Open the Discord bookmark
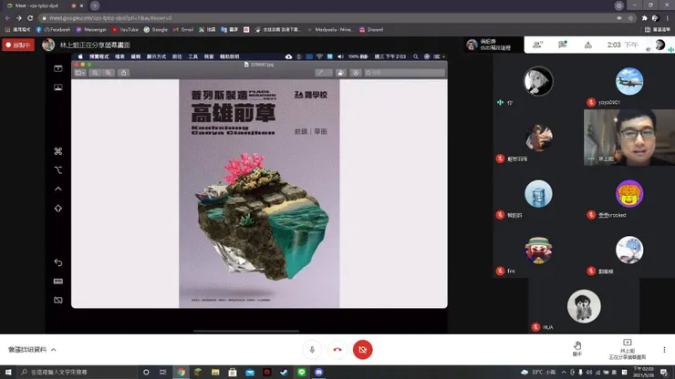This screenshot has width=675, height=379. tap(371, 30)
